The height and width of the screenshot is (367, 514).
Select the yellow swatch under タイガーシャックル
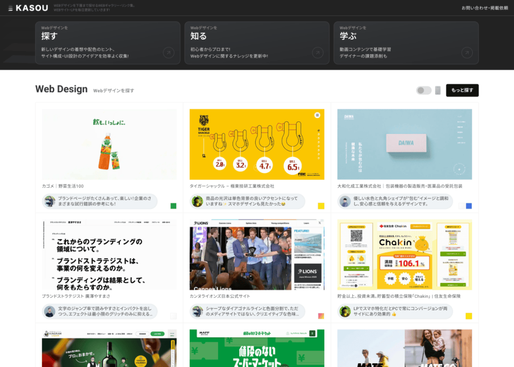[x=321, y=206]
